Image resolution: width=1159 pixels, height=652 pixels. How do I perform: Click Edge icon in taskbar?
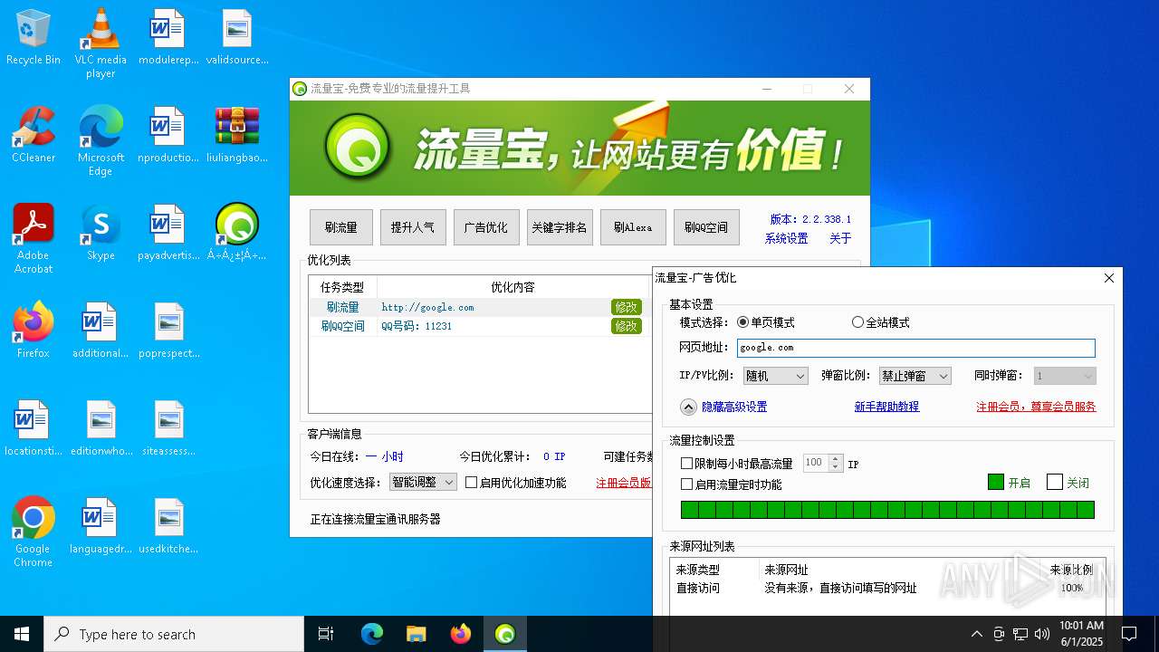[372, 634]
